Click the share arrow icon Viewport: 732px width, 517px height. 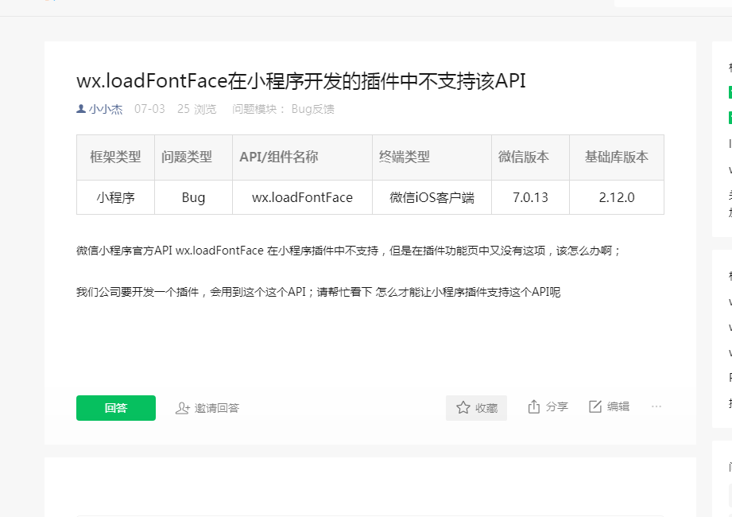click(x=533, y=406)
